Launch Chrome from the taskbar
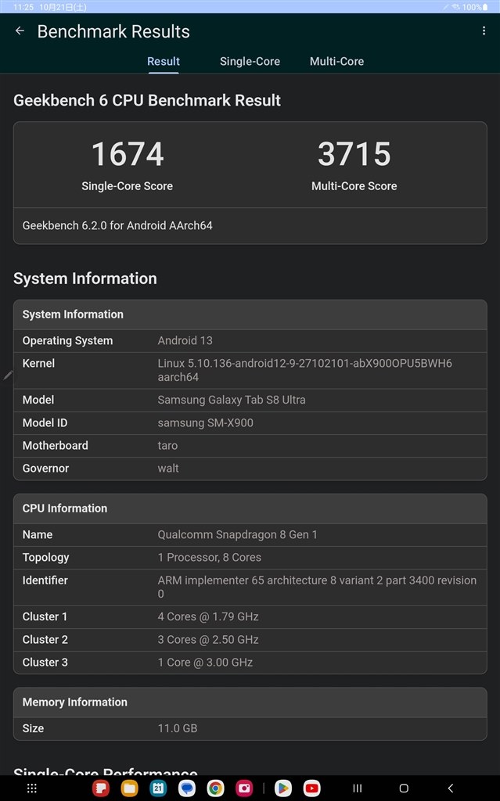The image size is (500, 801). click(x=215, y=788)
